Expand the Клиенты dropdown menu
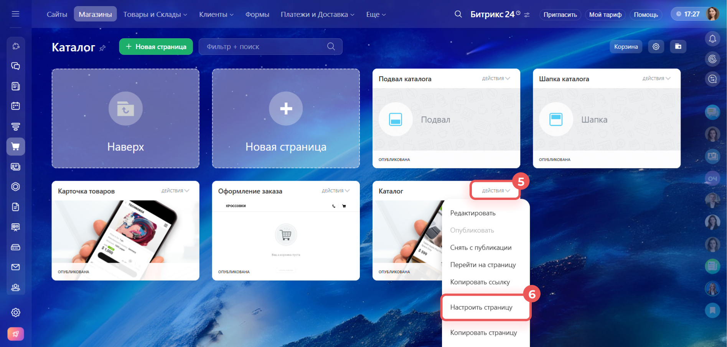This screenshot has width=727, height=347. [216, 15]
